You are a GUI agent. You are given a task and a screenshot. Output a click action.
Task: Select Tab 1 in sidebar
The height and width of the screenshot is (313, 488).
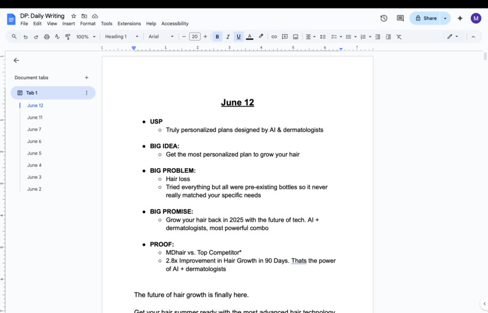click(53, 93)
